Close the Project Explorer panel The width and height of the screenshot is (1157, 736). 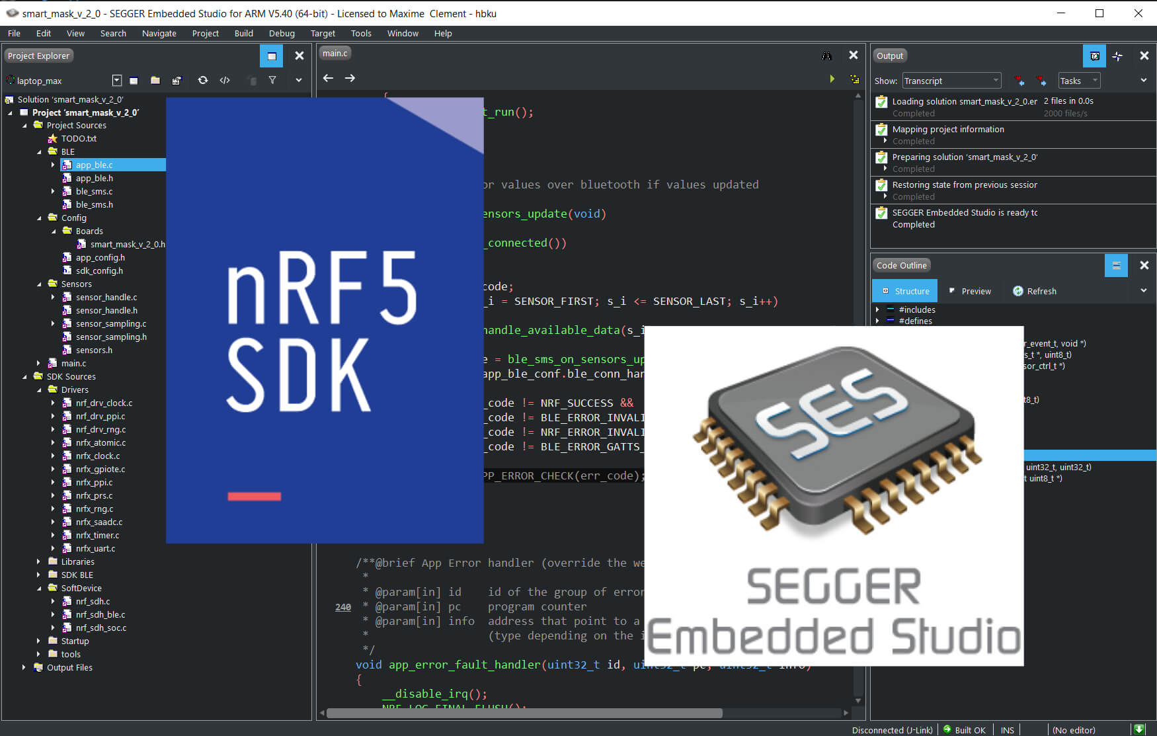[x=299, y=56]
